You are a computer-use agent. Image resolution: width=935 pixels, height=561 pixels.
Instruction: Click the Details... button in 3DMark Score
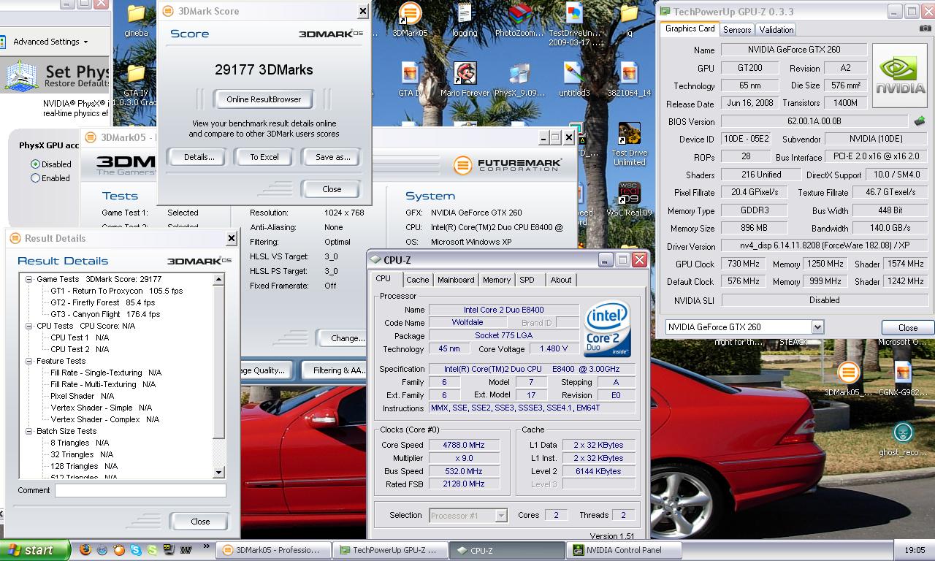[x=199, y=157]
